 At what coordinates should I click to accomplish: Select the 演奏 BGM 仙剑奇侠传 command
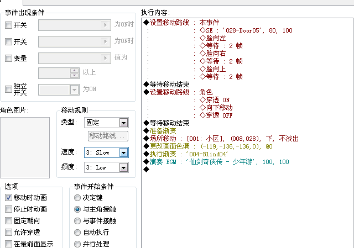(x=216, y=162)
